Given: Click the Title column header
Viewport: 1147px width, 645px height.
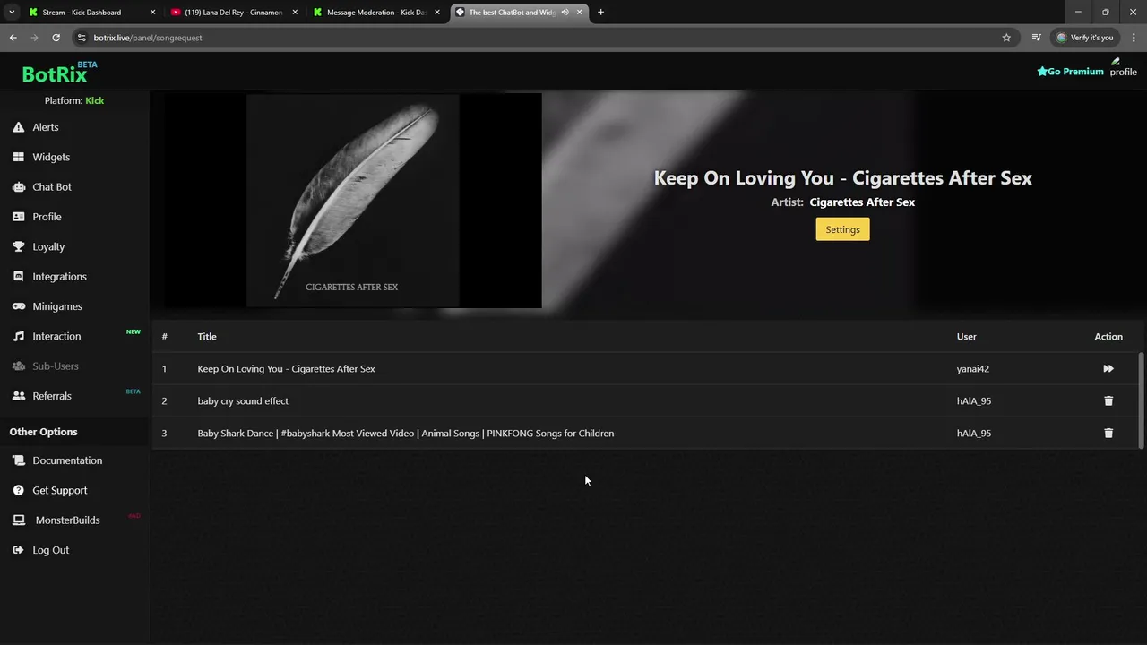Looking at the screenshot, I should click(207, 337).
